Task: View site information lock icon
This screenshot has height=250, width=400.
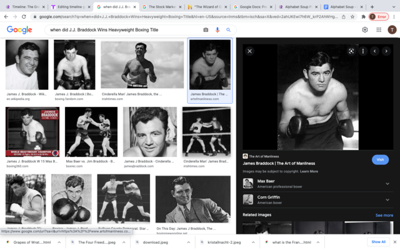Action: [34, 17]
